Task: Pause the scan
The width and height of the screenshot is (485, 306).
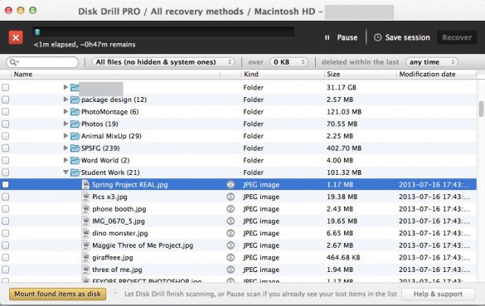Action: [342, 37]
